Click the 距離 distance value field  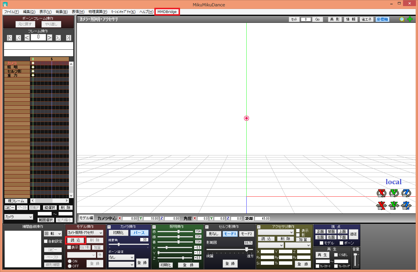pos(263,219)
